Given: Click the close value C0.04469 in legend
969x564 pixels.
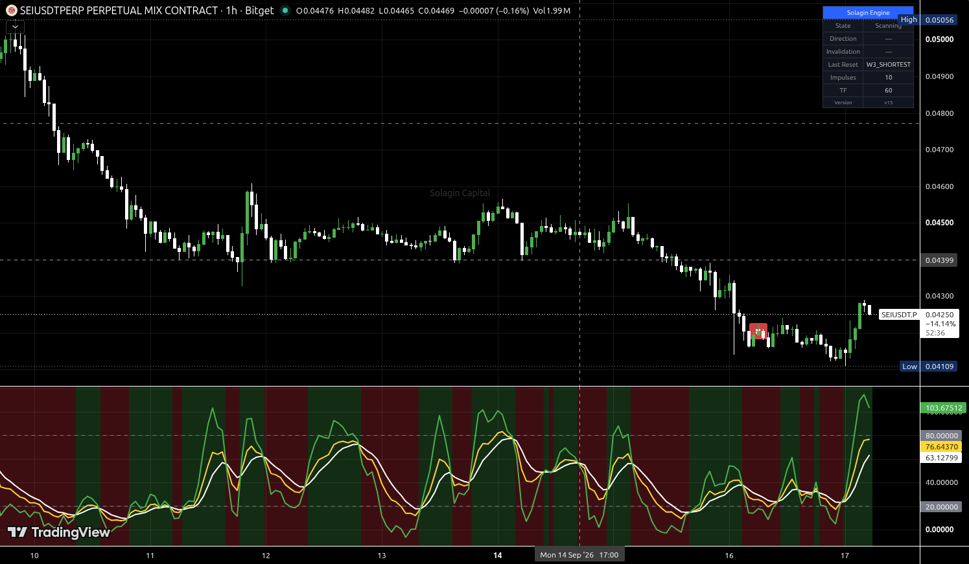Looking at the screenshot, I should [436, 10].
